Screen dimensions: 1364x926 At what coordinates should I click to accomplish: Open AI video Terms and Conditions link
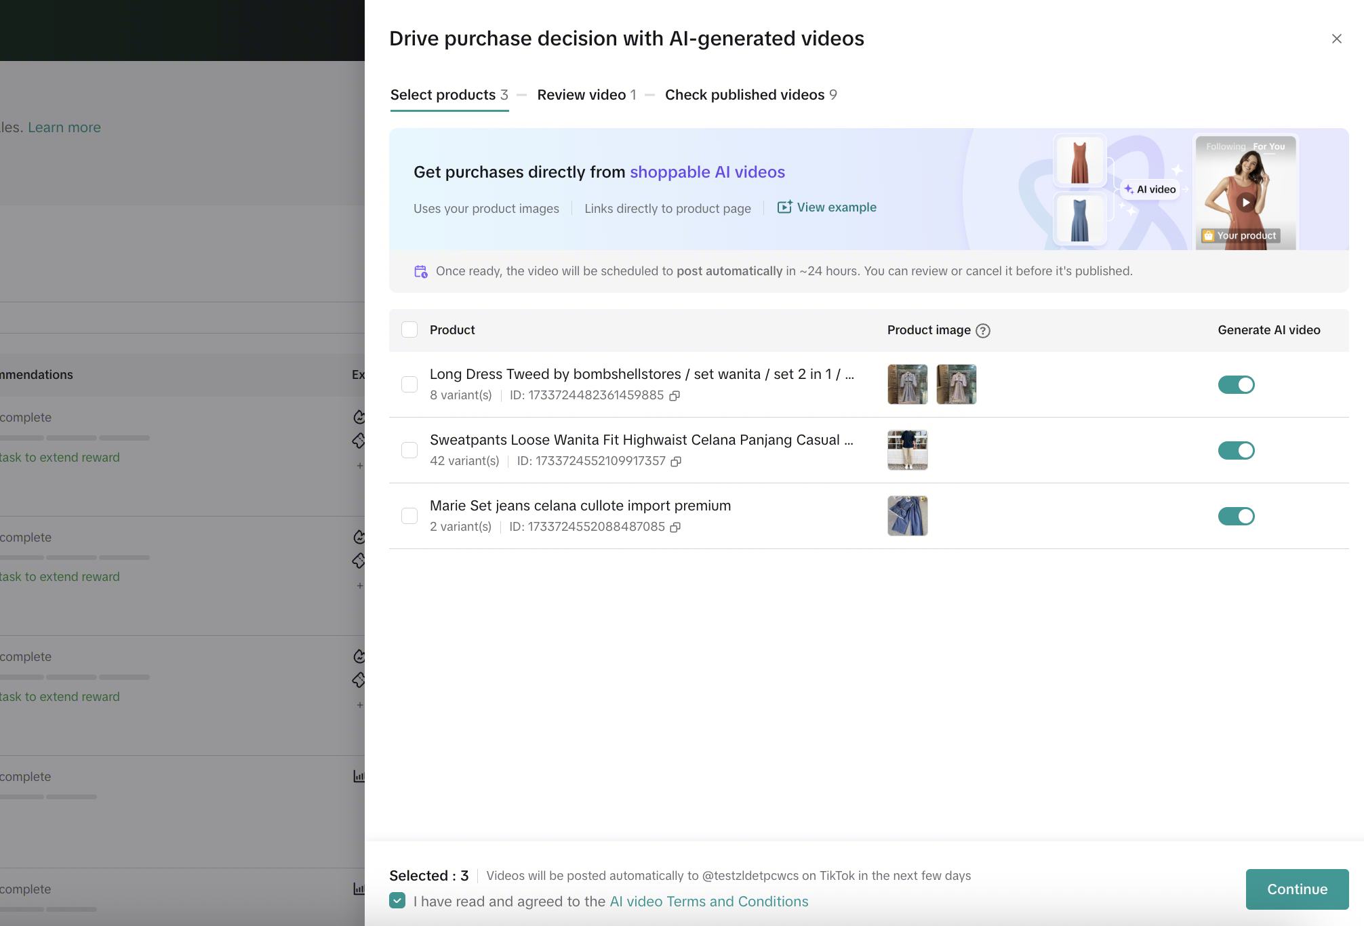coord(708,902)
